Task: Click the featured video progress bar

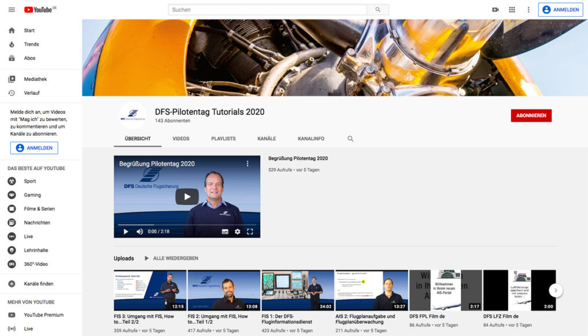Action: [187, 225]
